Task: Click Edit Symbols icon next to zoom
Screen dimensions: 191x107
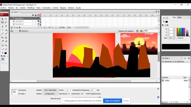Action: pyautogui.click(x=141, y=31)
